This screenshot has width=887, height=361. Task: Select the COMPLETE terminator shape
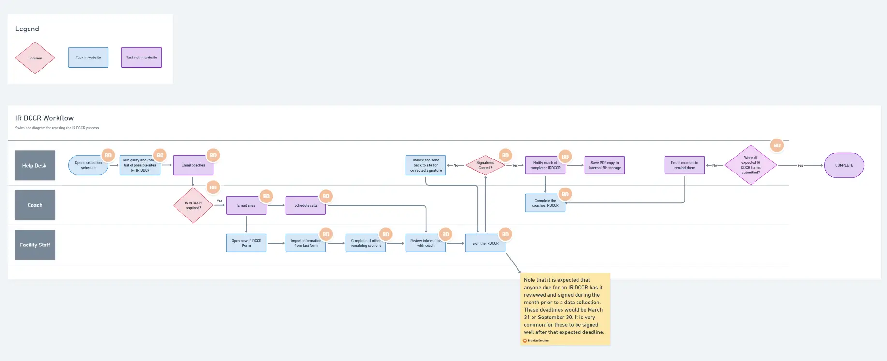(x=844, y=165)
